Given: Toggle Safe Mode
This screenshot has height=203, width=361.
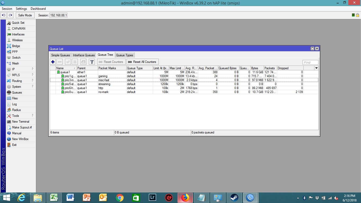Looking at the screenshot, I should click(x=25, y=15).
